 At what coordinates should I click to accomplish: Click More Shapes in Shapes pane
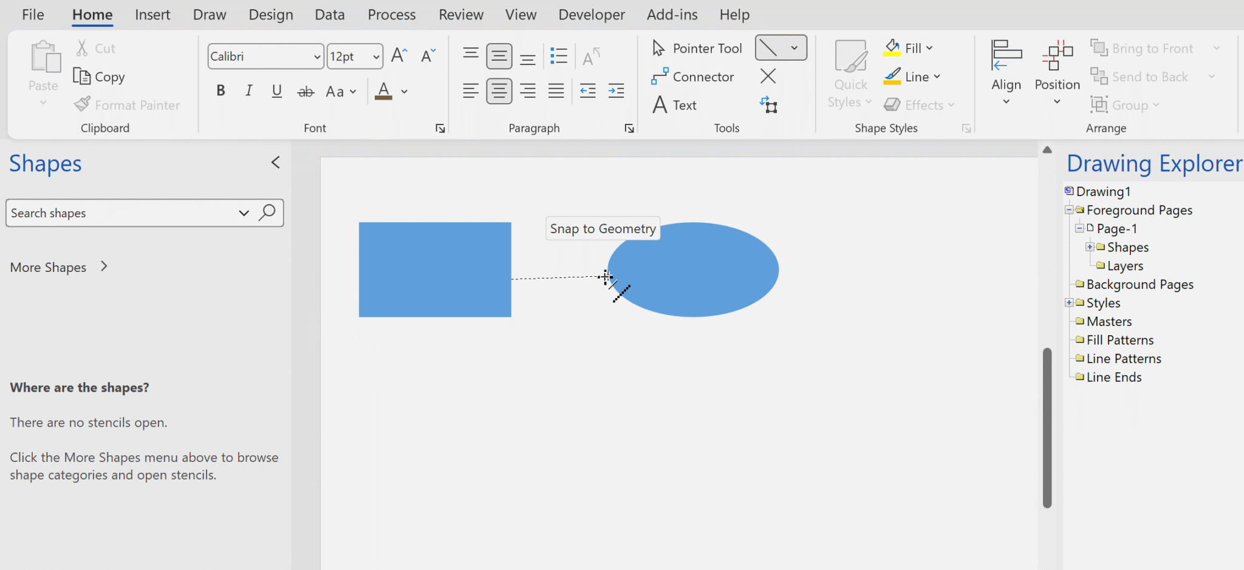[58, 267]
